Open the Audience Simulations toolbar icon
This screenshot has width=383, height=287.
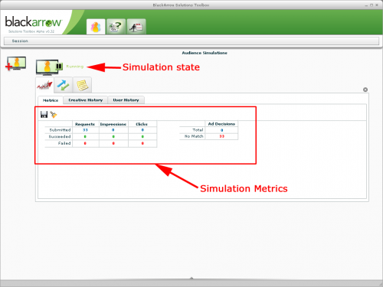96,27
